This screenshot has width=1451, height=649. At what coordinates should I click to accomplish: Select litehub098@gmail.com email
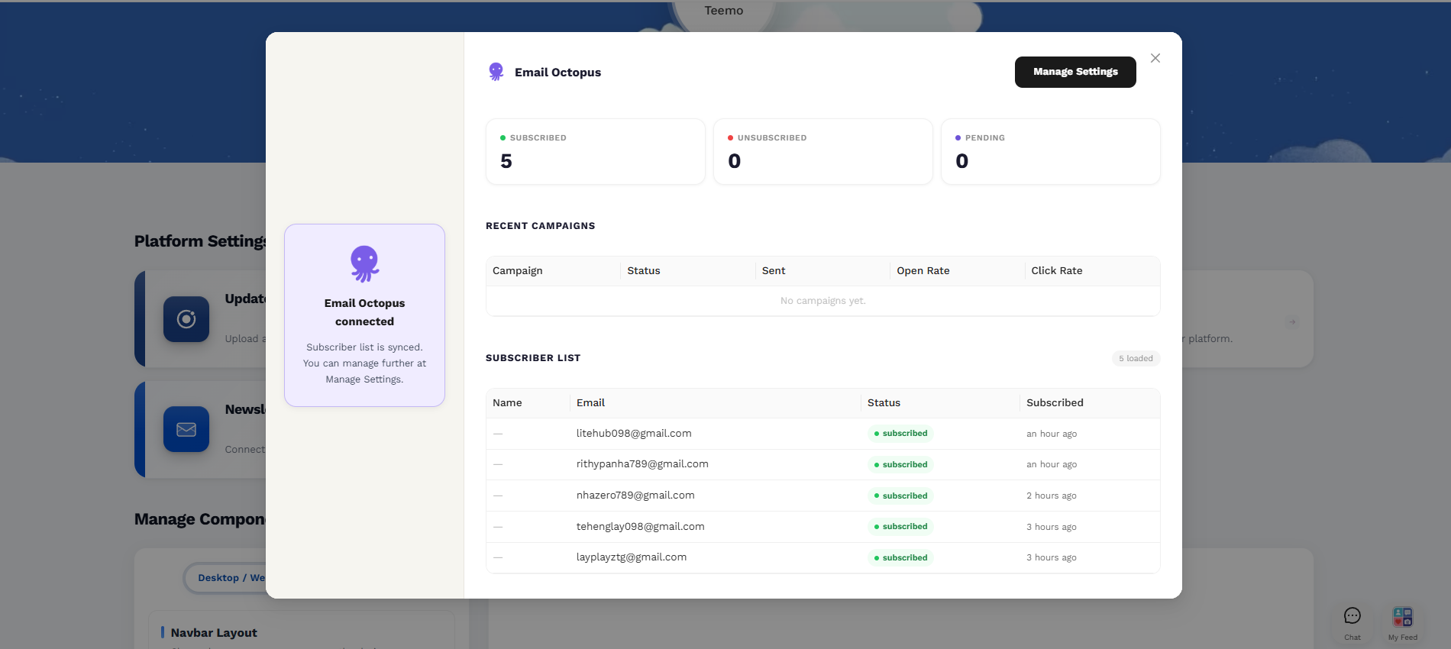coord(634,434)
